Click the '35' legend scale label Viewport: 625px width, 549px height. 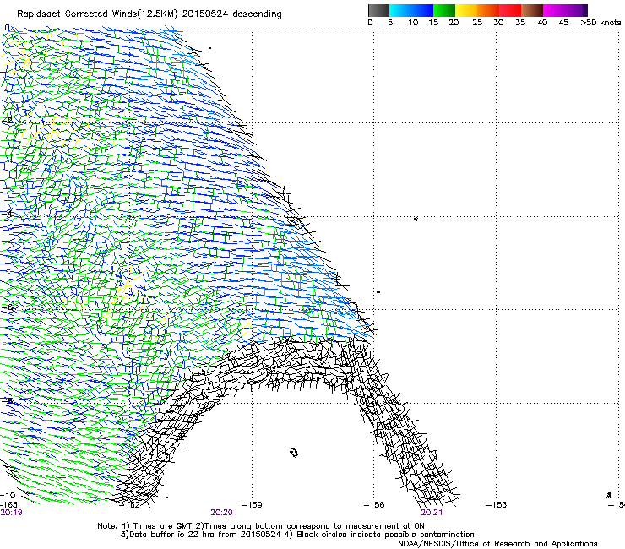pos(520,23)
